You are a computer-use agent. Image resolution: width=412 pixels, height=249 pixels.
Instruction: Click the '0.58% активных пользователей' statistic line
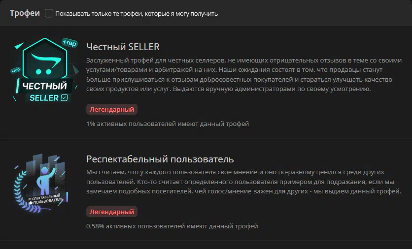[x=172, y=226]
